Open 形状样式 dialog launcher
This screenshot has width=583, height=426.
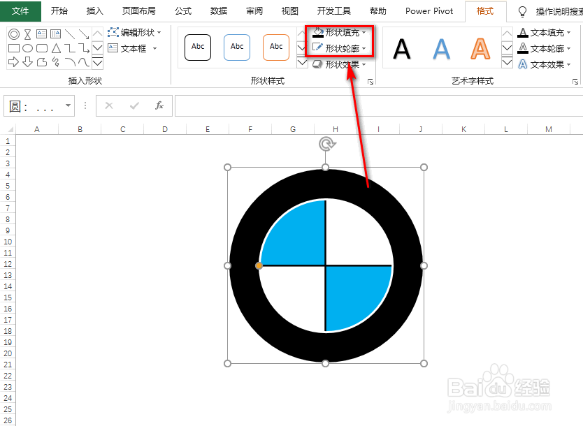(370, 82)
